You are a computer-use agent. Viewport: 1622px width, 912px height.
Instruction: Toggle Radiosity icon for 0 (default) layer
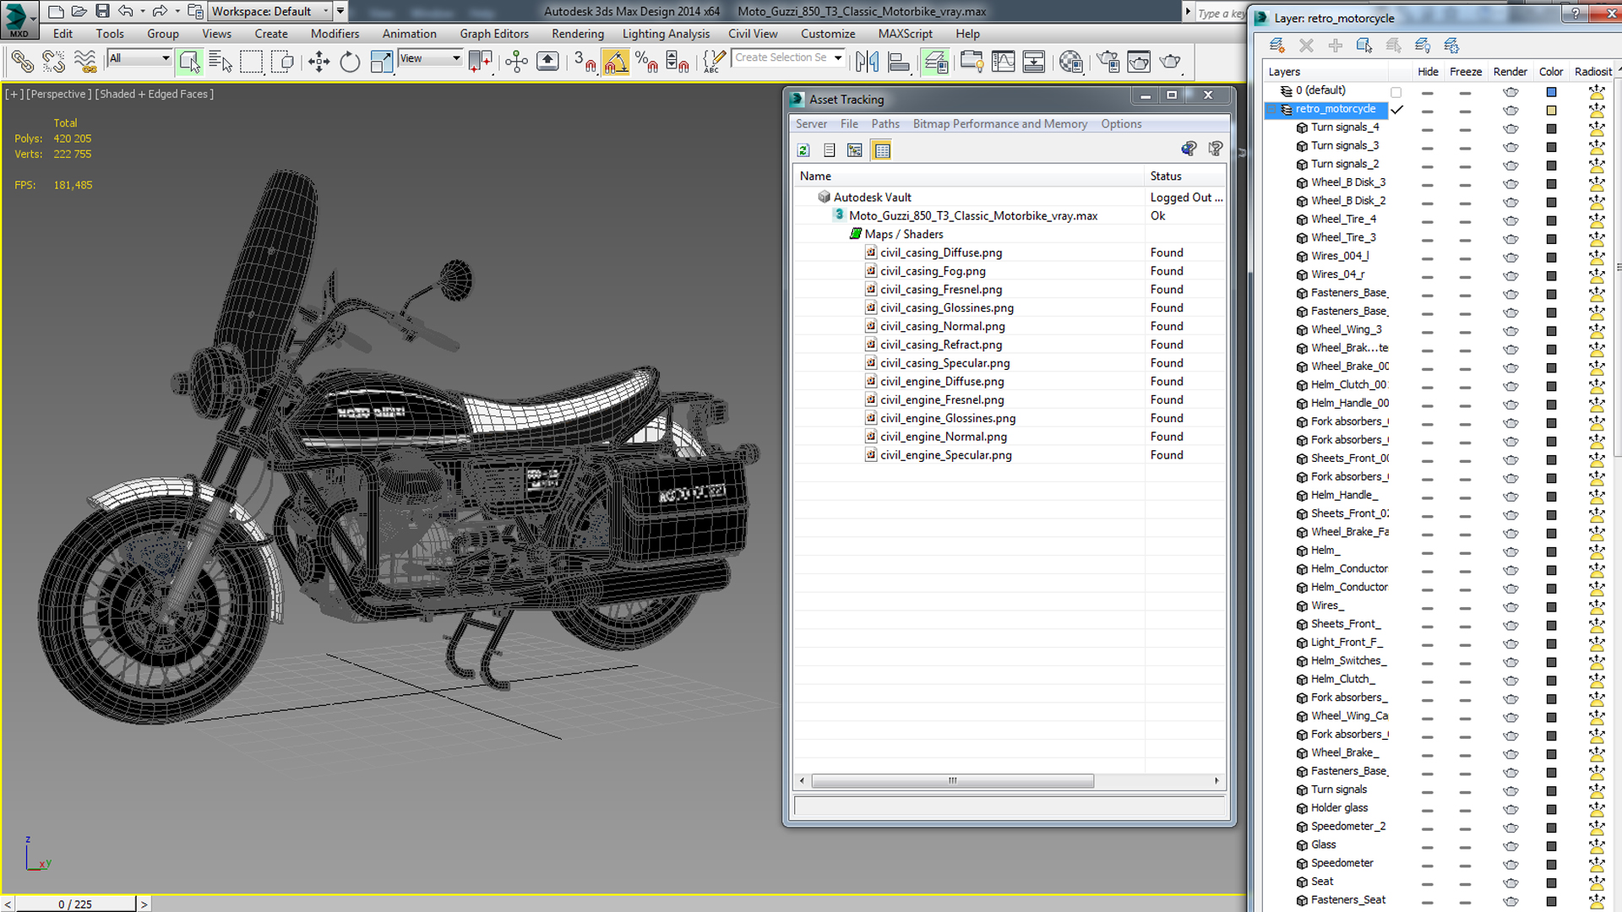(x=1596, y=91)
